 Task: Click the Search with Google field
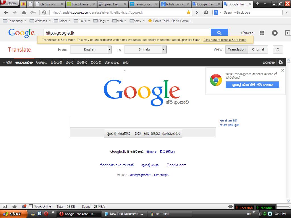click(252, 12)
